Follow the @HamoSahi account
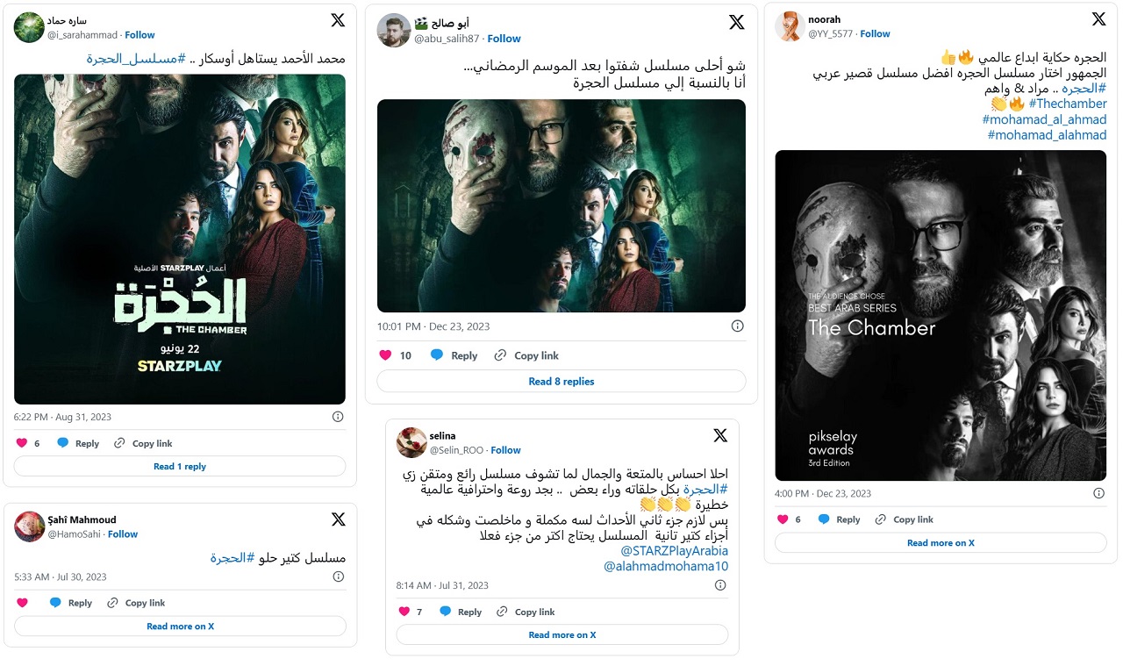 tap(123, 534)
